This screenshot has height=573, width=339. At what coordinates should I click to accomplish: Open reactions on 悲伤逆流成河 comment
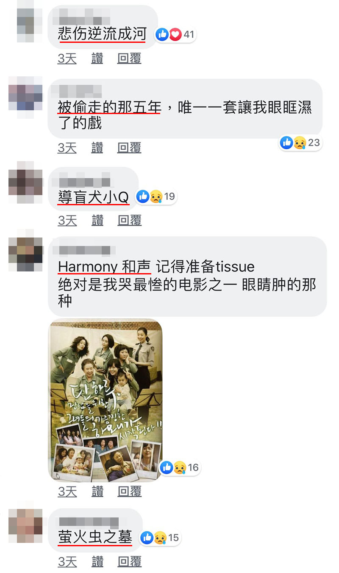tap(175, 34)
